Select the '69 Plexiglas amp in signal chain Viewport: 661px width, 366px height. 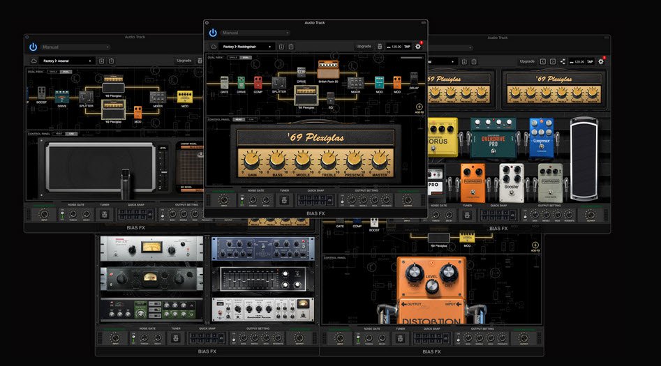[x=306, y=96]
